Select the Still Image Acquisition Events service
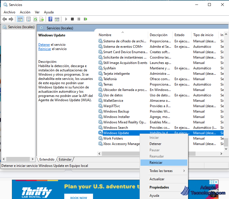Viewport: 229px width, 199px height. pyautogui.click(x=161, y=63)
